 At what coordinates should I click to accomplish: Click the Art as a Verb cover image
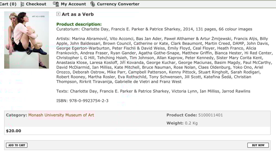coord(26,40)
